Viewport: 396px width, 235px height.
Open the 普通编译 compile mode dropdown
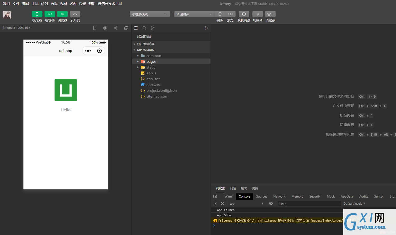click(x=194, y=14)
